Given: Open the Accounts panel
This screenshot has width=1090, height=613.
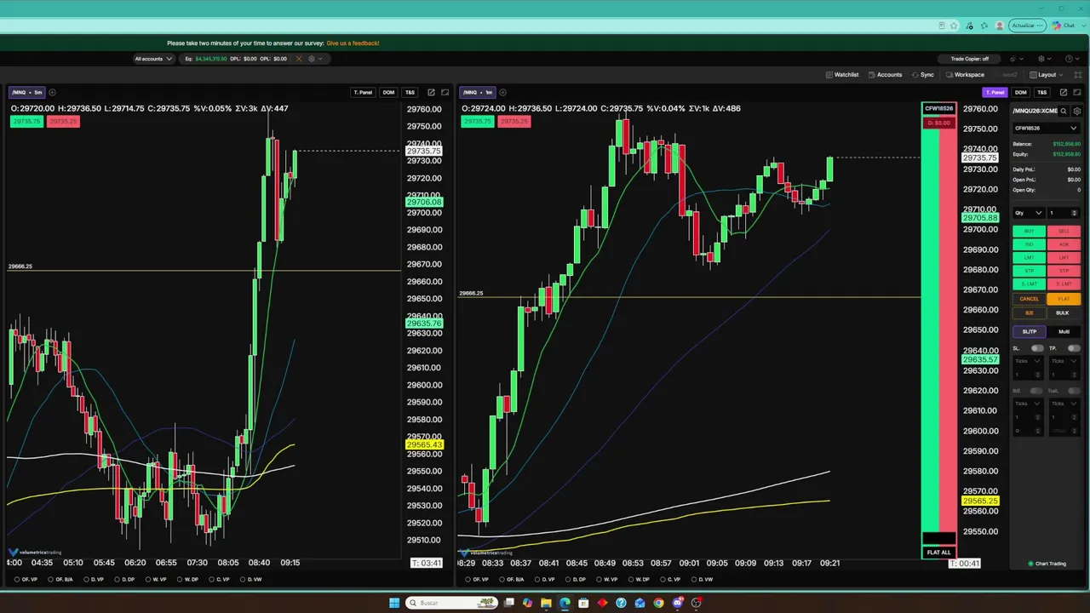Looking at the screenshot, I should 885,75.
